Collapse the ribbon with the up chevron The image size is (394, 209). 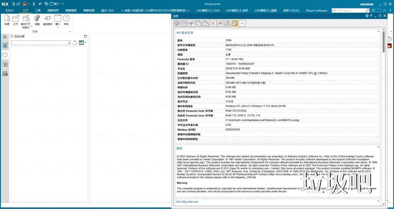coord(384,10)
